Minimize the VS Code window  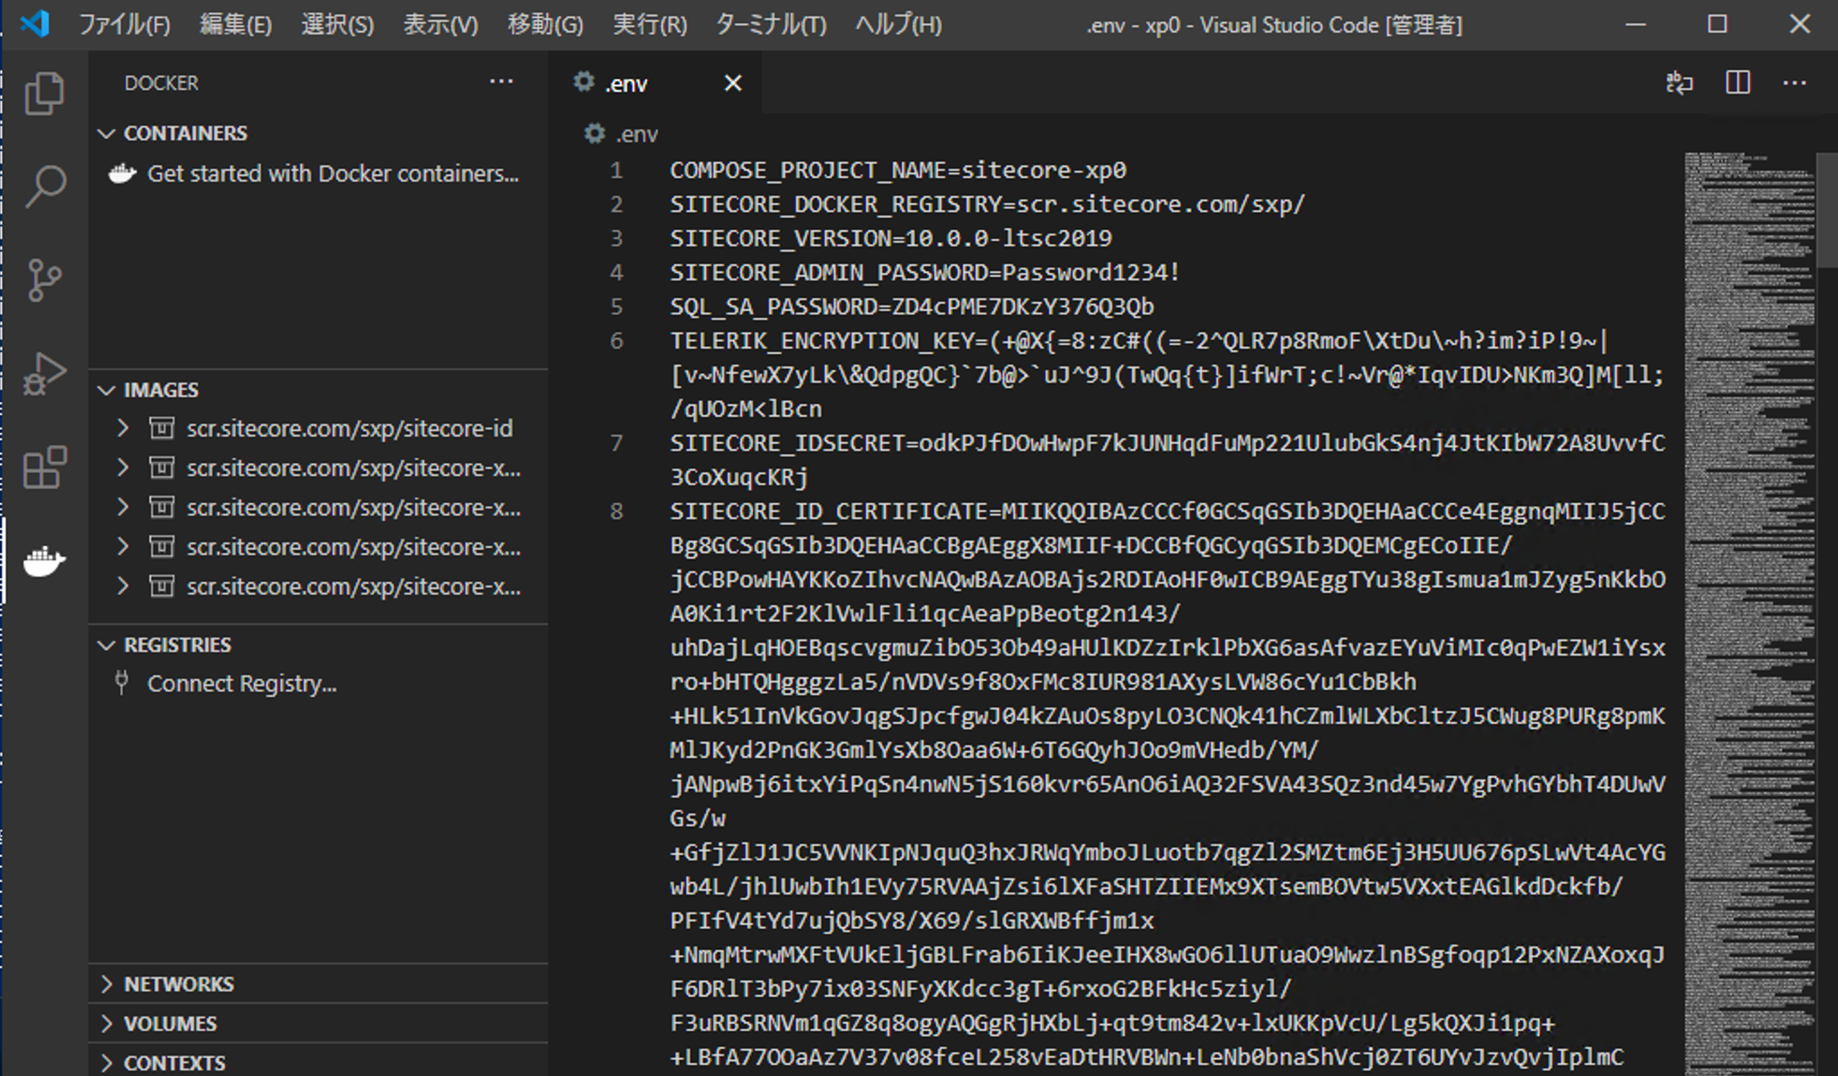click(x=1636, y=24)
